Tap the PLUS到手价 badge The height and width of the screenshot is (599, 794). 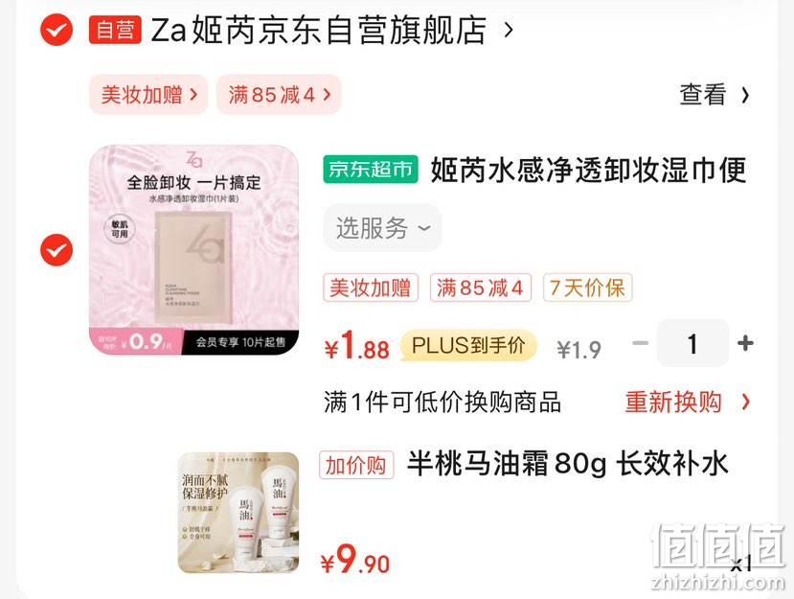coord(468,346)
